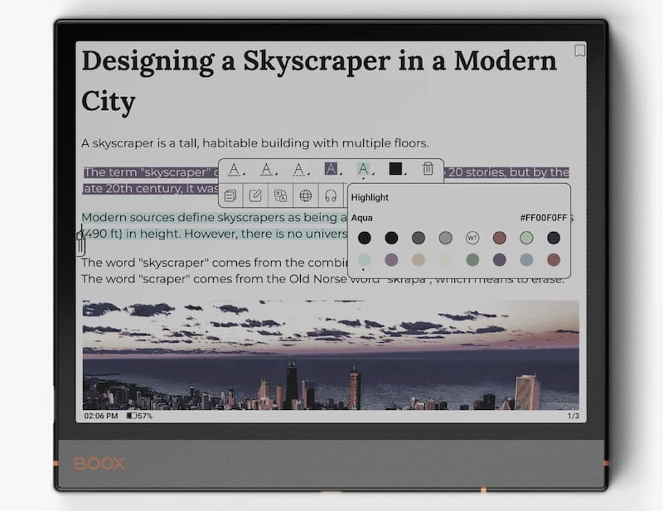Copy selected text using the copy icon
This screenshot has width=663, height=511.
point(230,196)
